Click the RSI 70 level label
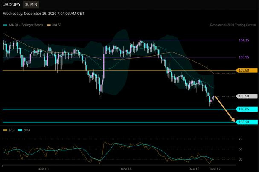Image resolution: width=259 pixels, height=172 pixels. pos(241,139)
